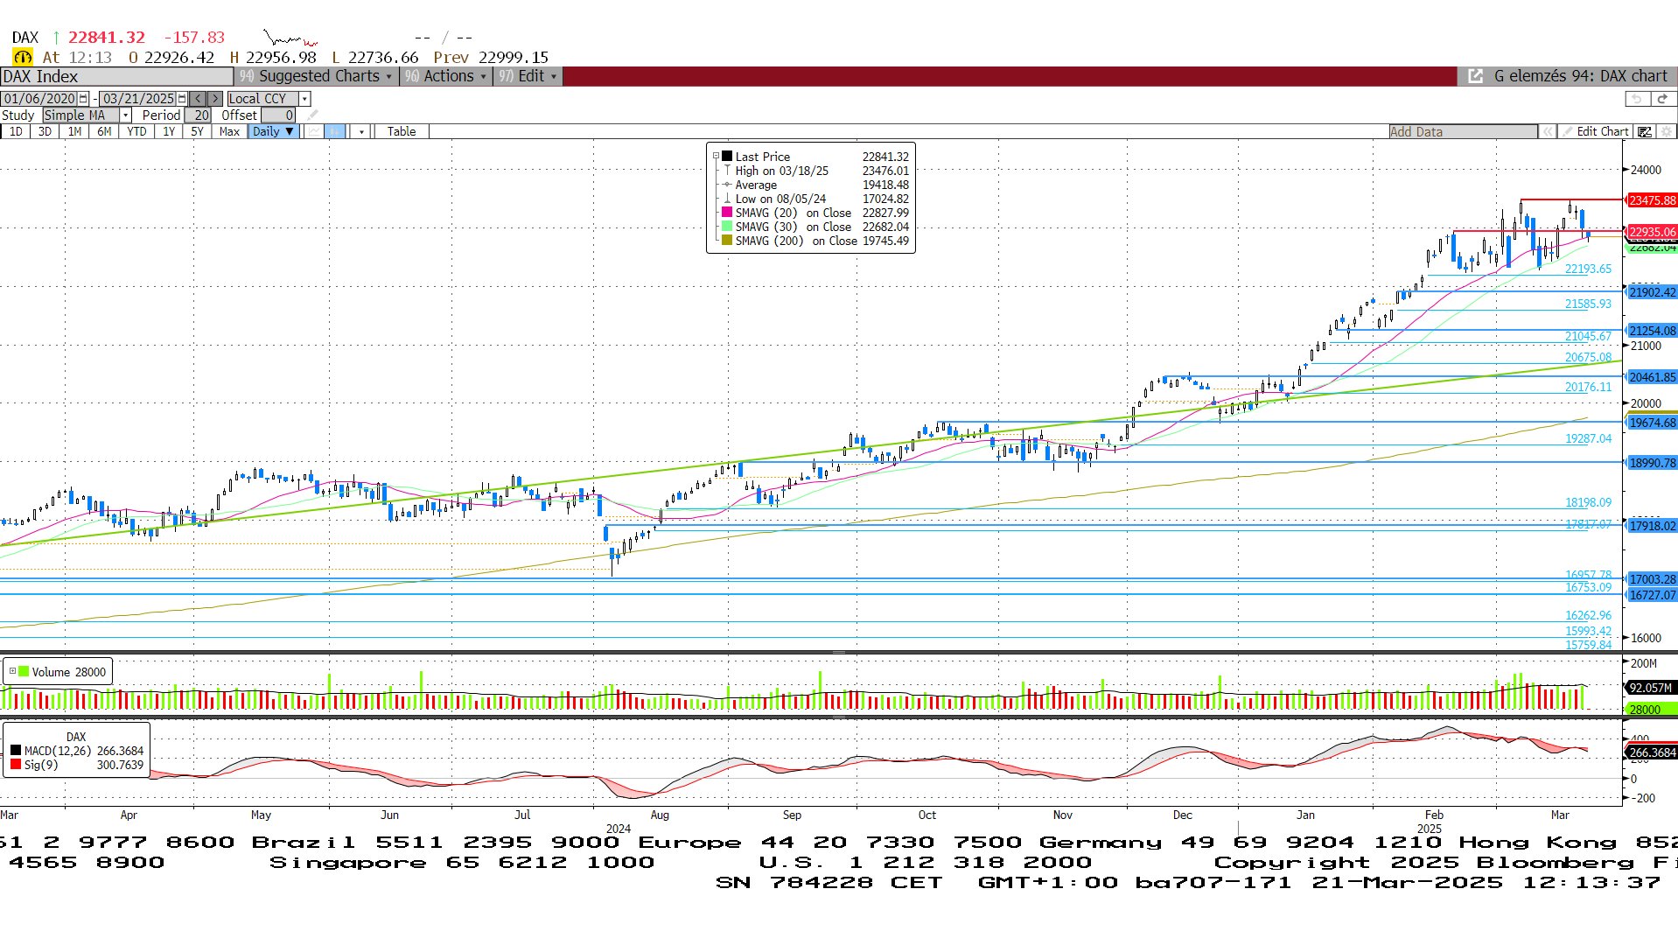This screenshot has height=931, width=1678.
Task: Click the magenta SMAVG (20) color swatch
Action: [727, 213]
